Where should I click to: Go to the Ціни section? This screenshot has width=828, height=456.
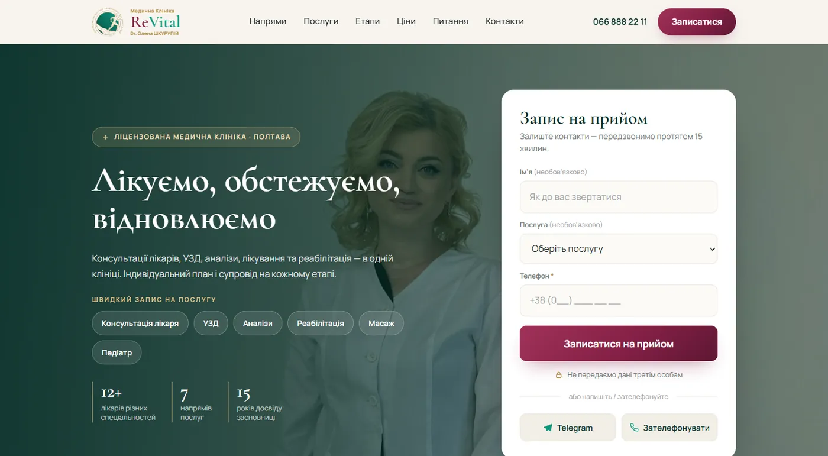tap(406, 21)
